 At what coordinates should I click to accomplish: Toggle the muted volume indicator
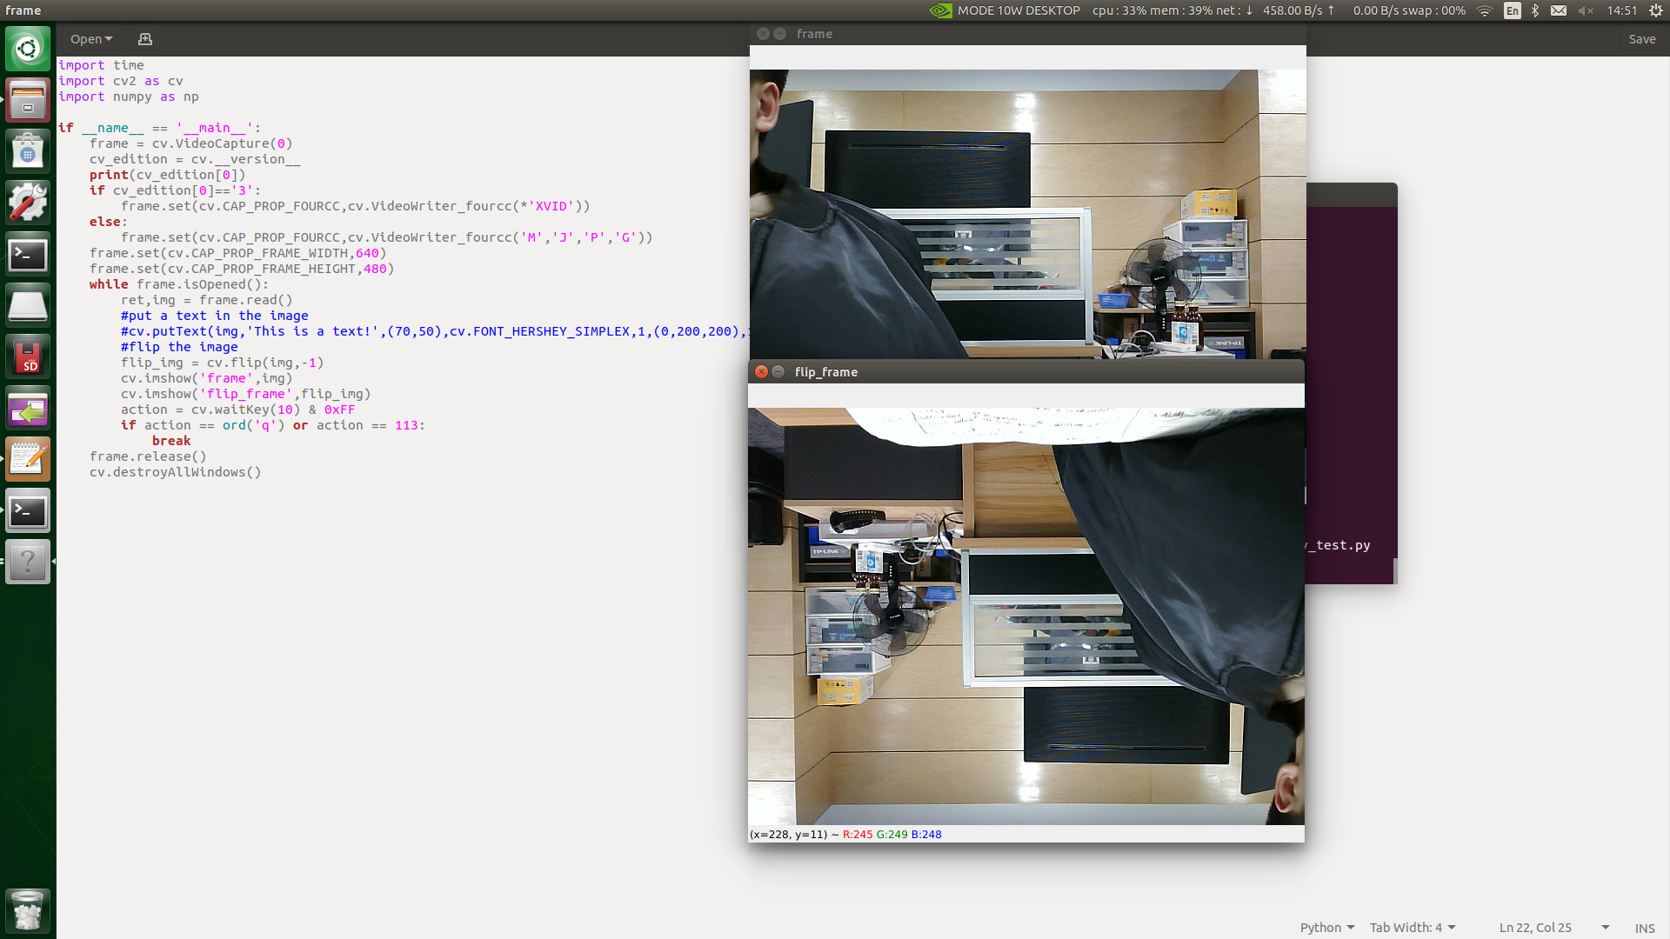pos(1586,10)
